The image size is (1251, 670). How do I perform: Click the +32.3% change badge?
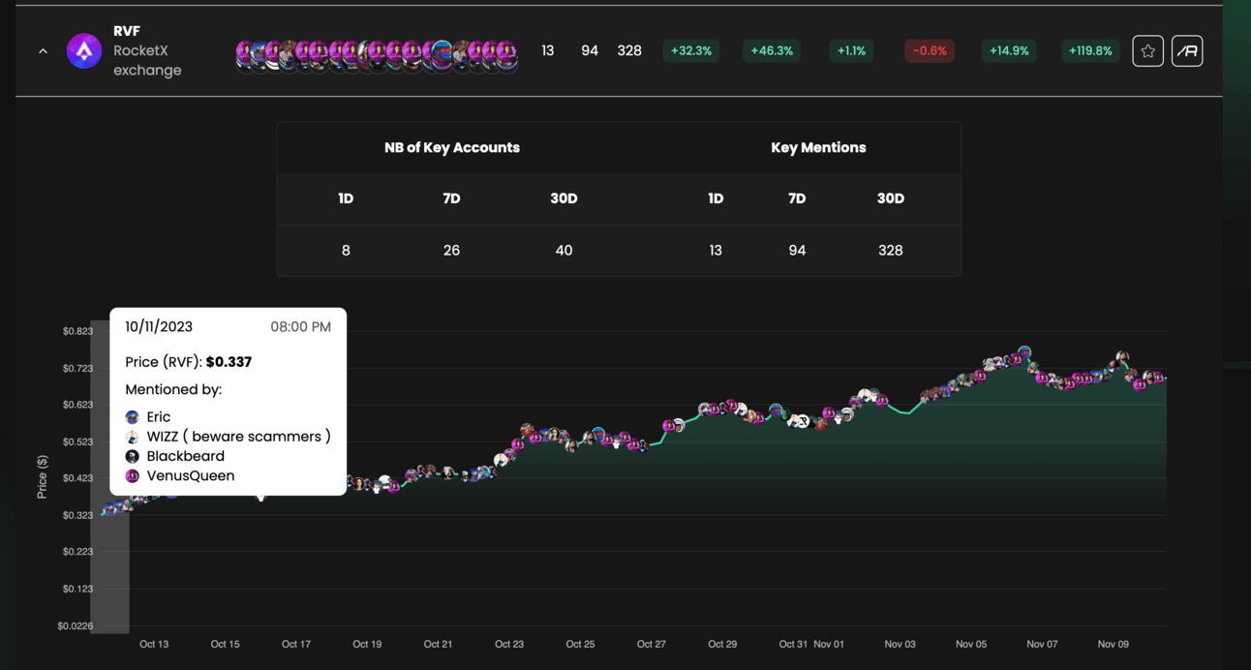pyautogui.click(x=691, y=51)
